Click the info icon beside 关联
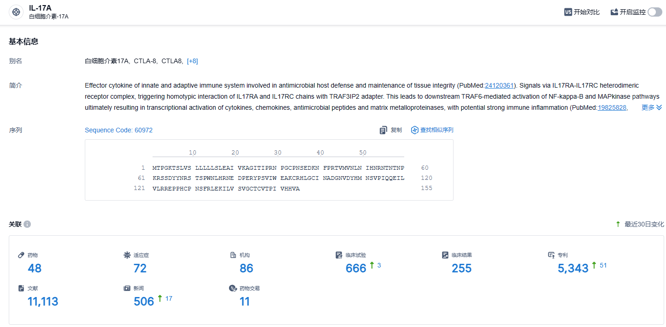 27,224
